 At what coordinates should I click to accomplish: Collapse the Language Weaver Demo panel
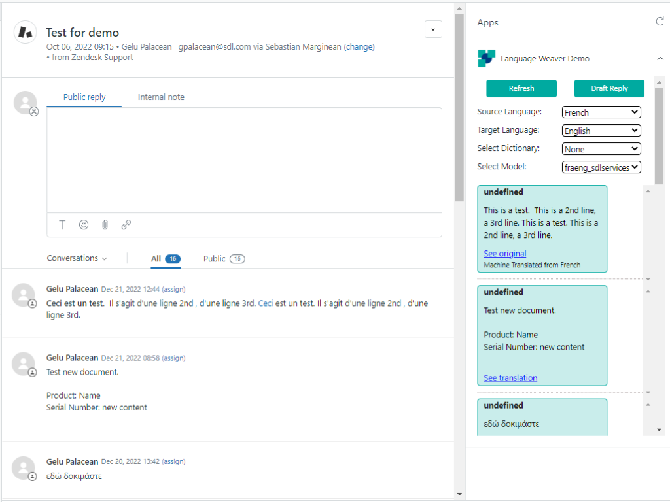pos(660,58)
